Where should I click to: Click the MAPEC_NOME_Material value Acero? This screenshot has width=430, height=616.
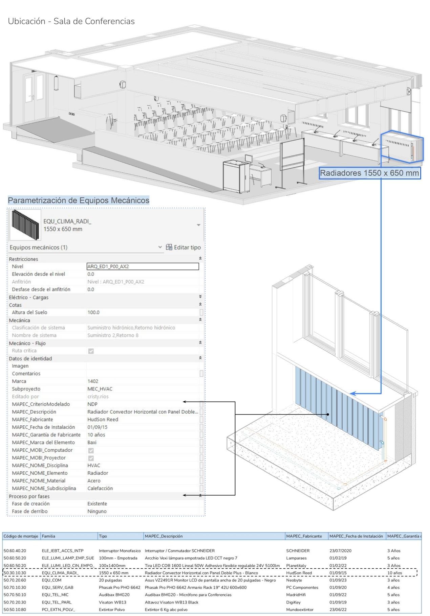tap(94, 480)
